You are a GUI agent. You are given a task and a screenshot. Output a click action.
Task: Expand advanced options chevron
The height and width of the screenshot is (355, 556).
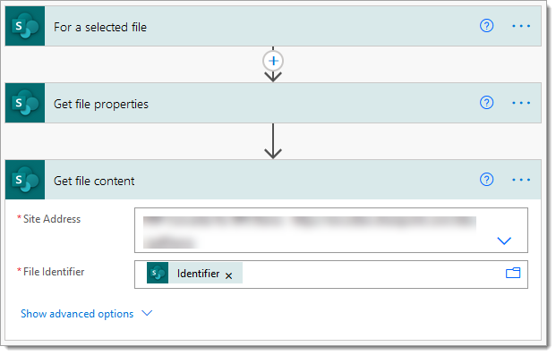click(x=147, y=313)
